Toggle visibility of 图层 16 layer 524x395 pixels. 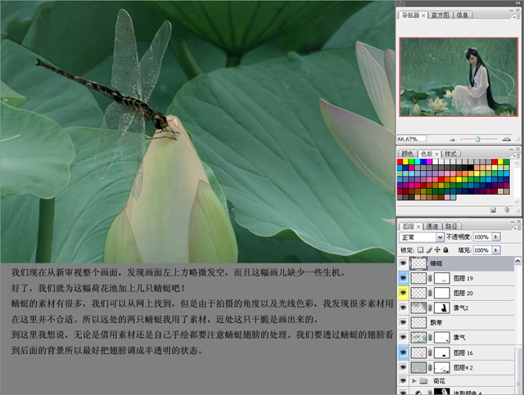tap(404, 352)
